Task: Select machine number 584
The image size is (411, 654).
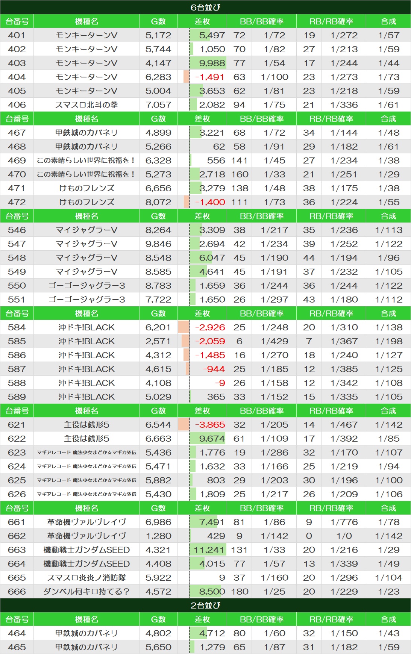Action: pos(17,327)
